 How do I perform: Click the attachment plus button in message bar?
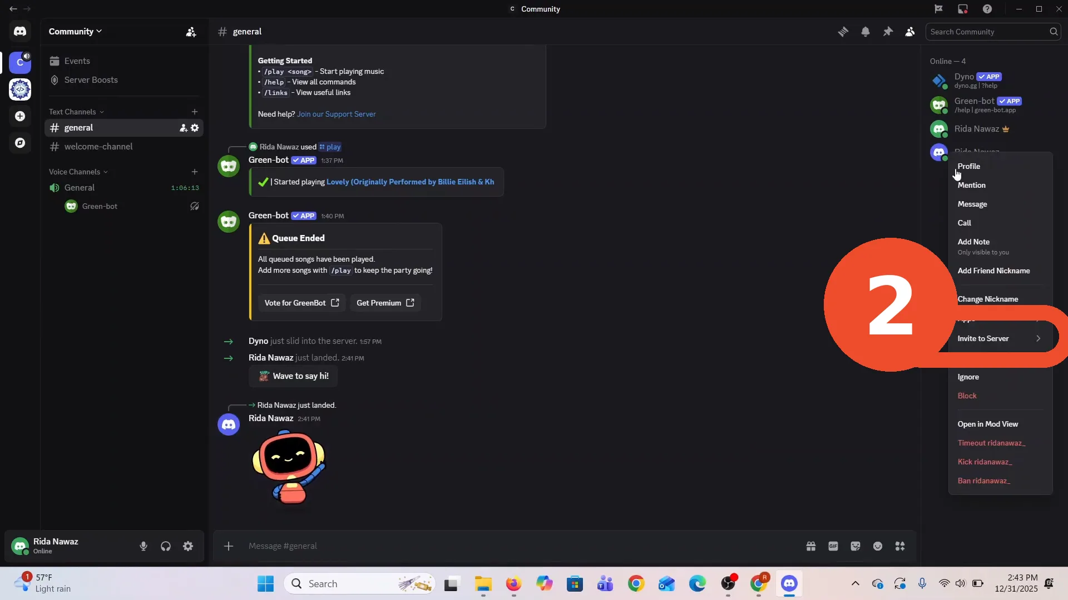pyautogui.click(x=229, y=546)
